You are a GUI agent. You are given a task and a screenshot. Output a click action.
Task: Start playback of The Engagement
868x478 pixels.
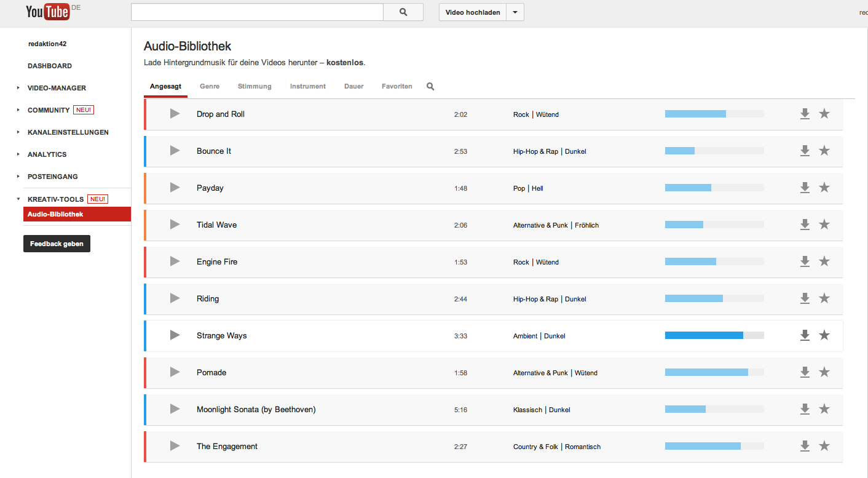(x=175, y=446)
